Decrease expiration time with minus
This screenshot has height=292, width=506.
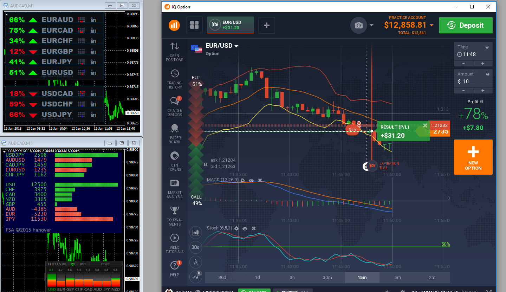(x=463, y=64)
